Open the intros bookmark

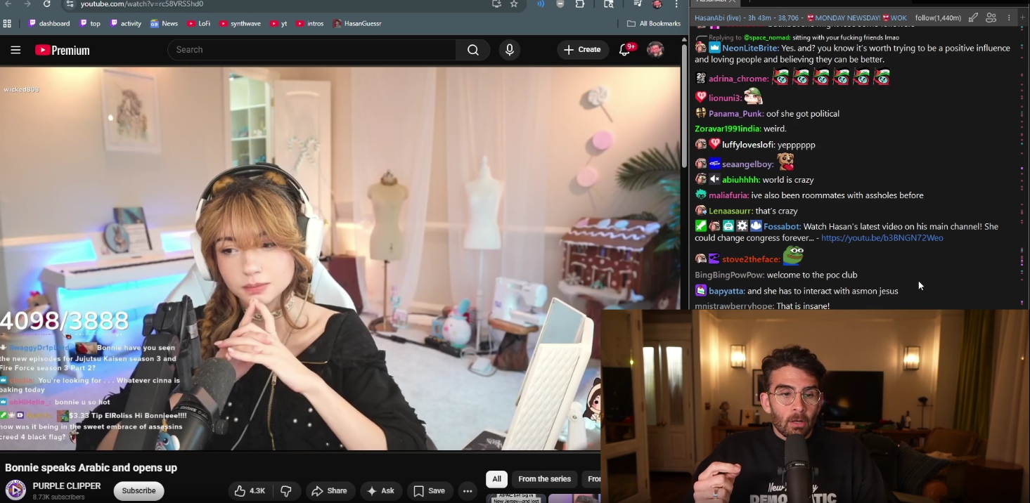pos(310,24)
